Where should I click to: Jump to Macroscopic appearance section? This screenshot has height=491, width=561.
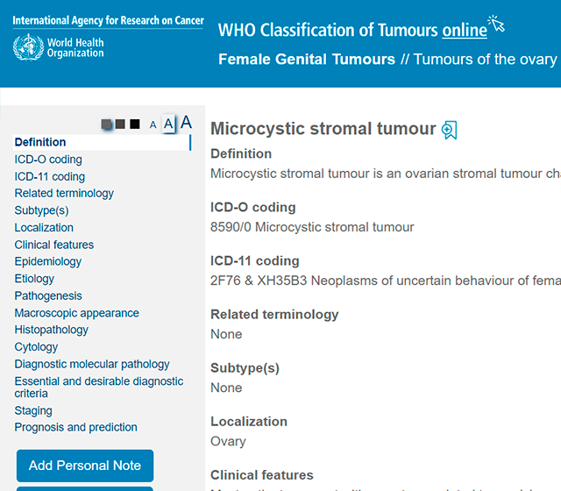click(76, 313)
